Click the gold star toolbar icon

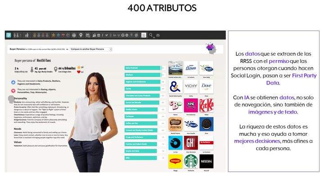(x=53, y=35)
